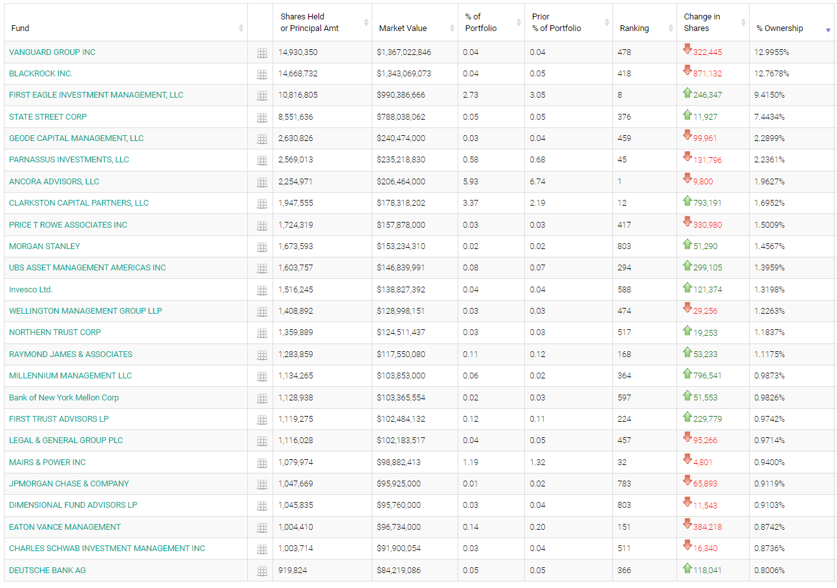Open grid icon for Geode Capital Management row
Image resolution: width=837 pixels, height=588 pixels.
[x=262, y=139]
